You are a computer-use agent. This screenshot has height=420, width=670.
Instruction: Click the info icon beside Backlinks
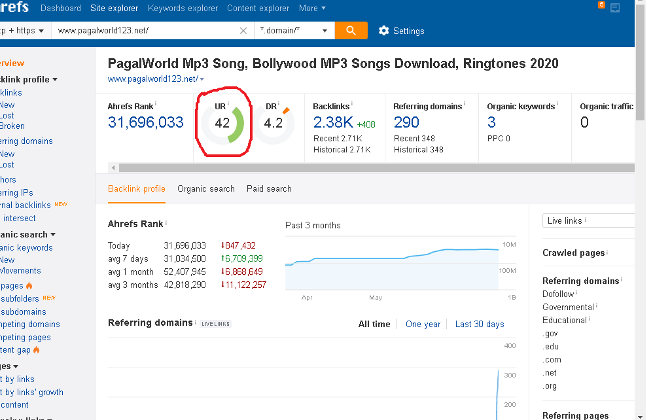coord(352,104)
